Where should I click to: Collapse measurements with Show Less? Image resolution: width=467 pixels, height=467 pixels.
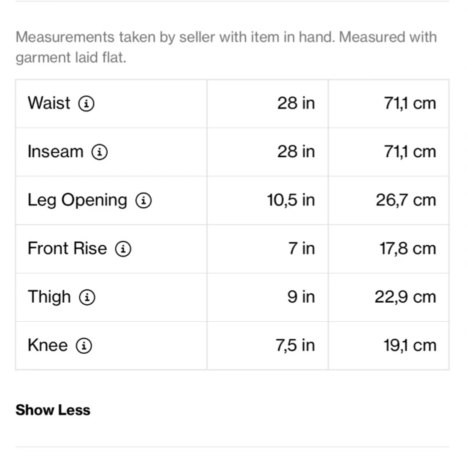(x=53, y=410)
